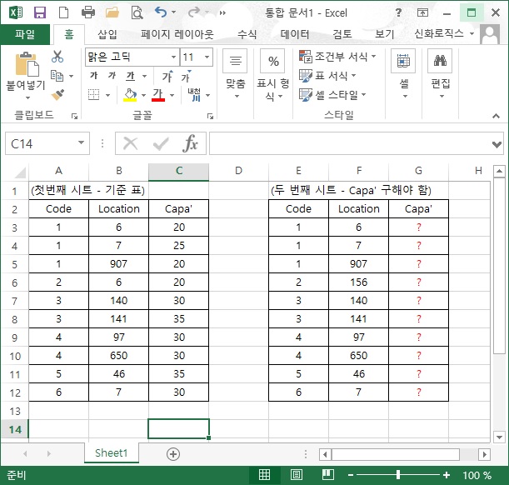Click the Copy icon
509x485 pixels.
coord(57,76)
